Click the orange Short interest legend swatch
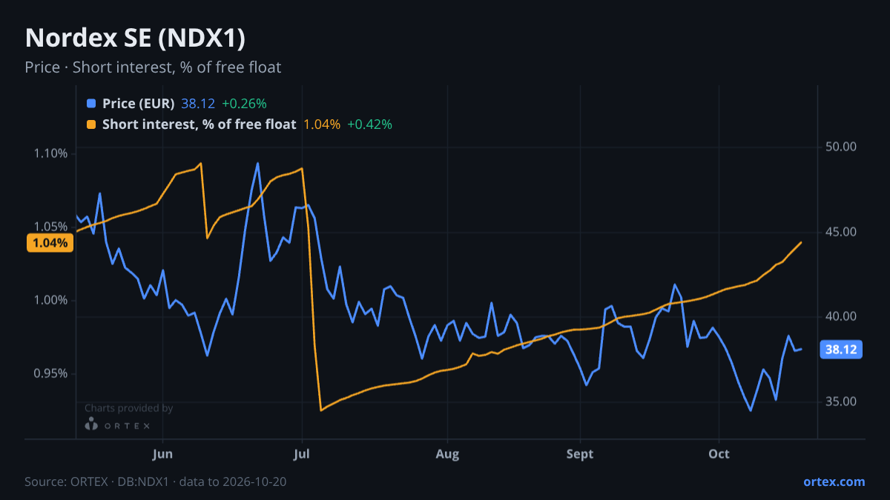The image size is (890, 500). pyautogui.click(x=91, y=124)
